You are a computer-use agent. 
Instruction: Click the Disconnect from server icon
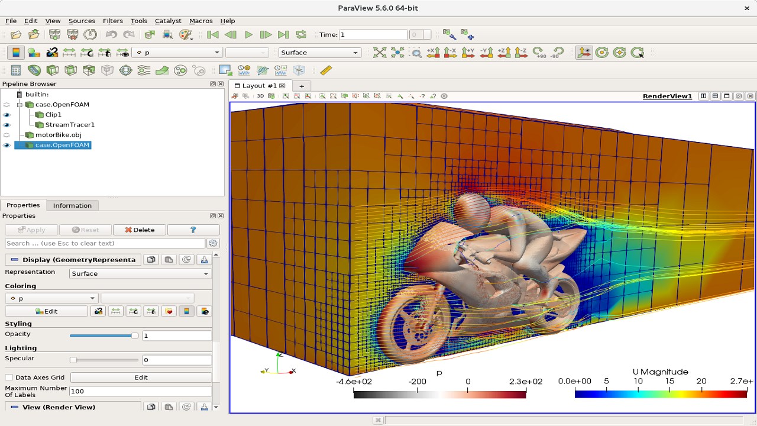[72, 35]
